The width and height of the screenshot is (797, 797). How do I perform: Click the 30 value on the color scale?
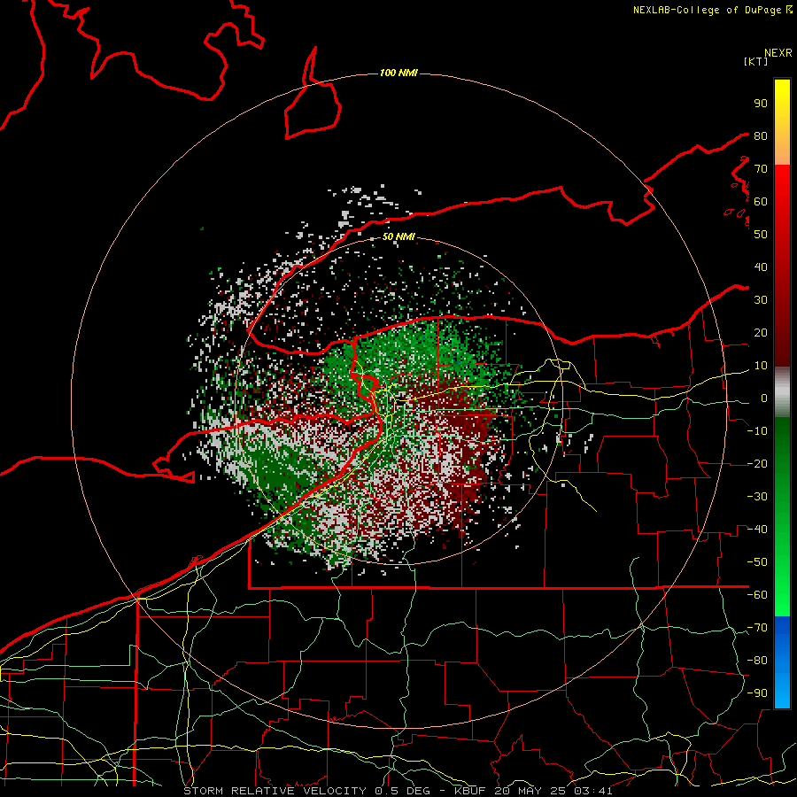pos(761,300)
